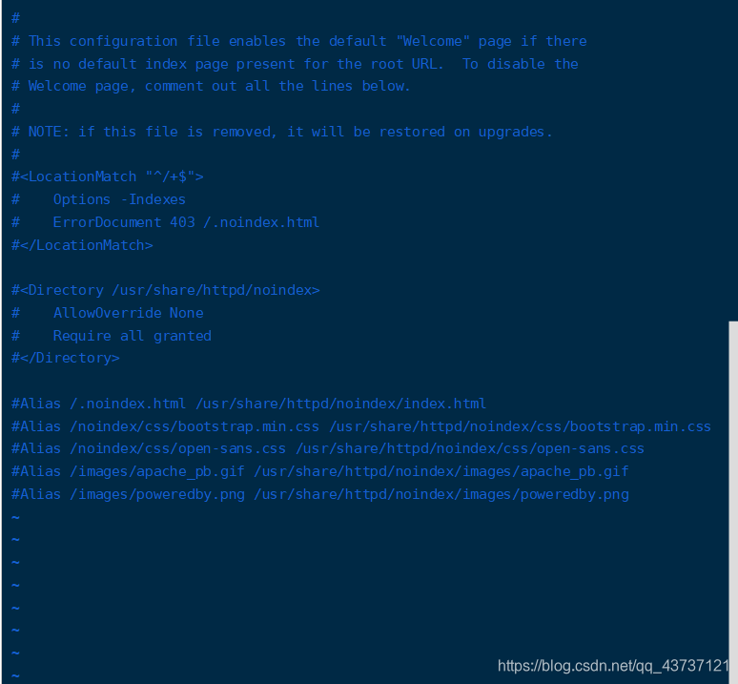Place cursor on the Options -Indexes line
This screenshot has height=684, width=738.
click(119, 199)
